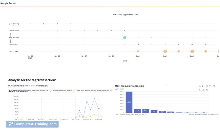The image size is (220, 131).
Task: Click the orange bubble above Dec 5
Action: click(192, 51)
